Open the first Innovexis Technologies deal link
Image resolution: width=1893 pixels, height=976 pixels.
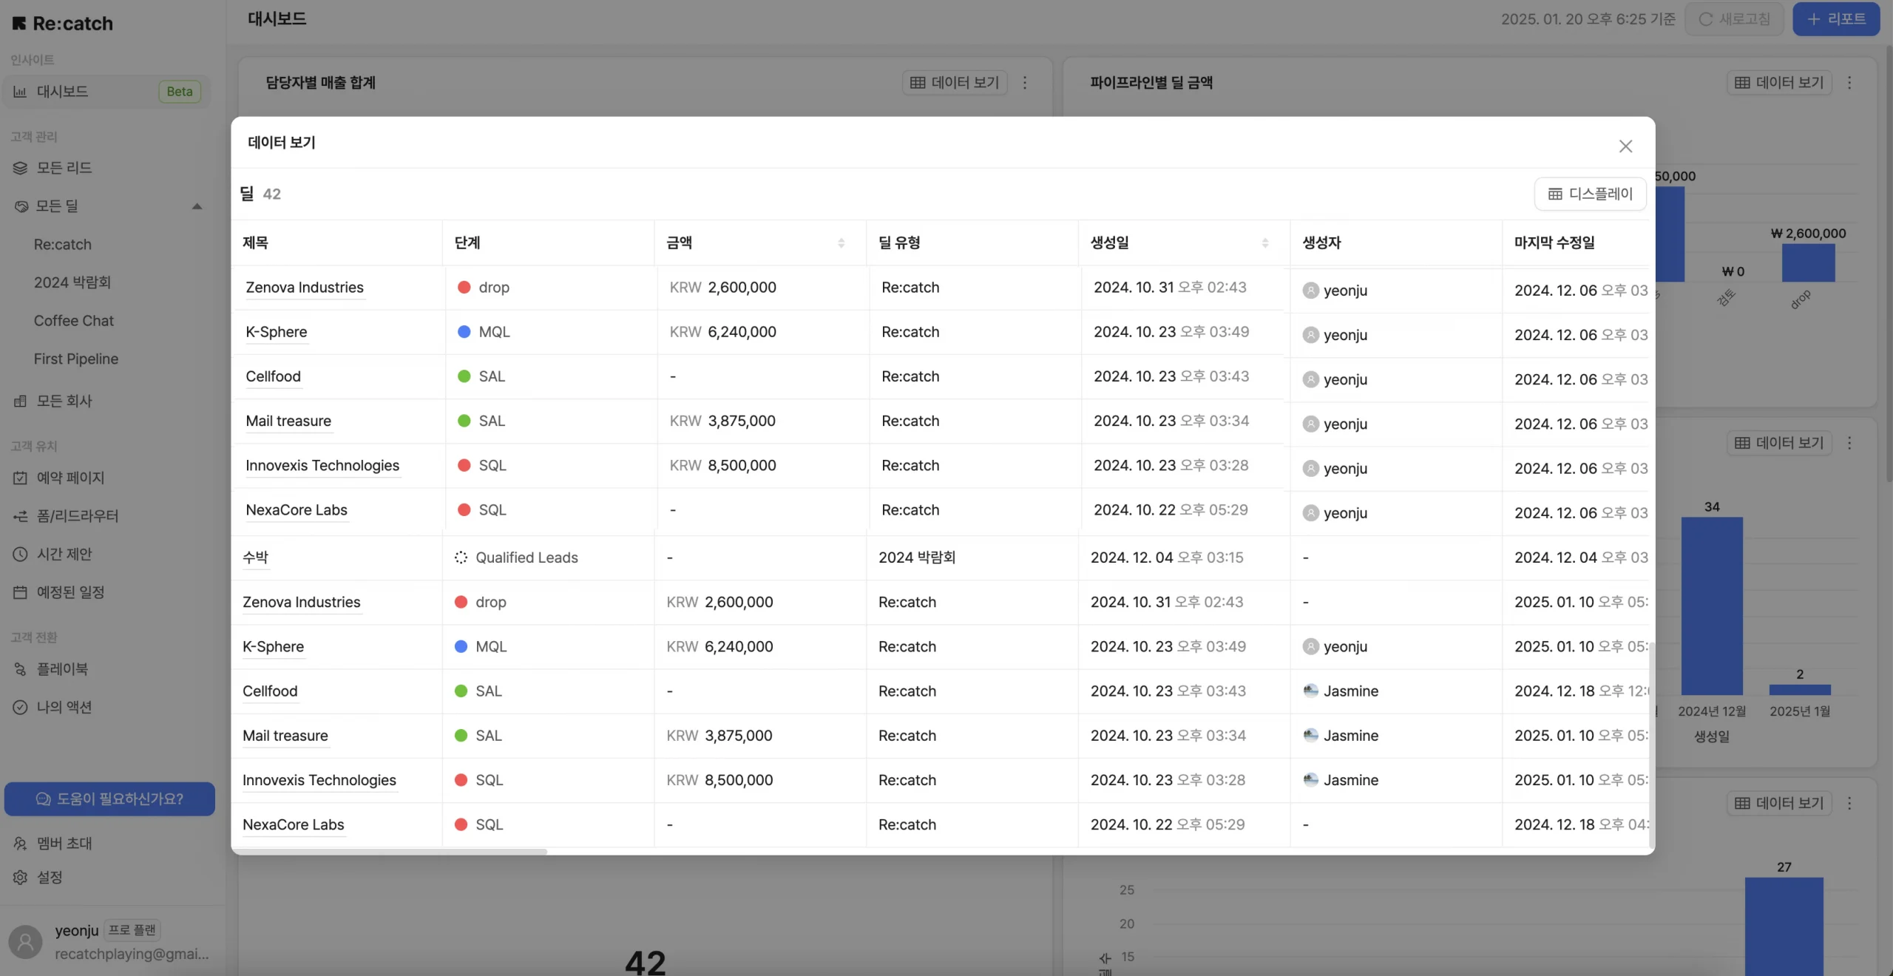[322, 465]
